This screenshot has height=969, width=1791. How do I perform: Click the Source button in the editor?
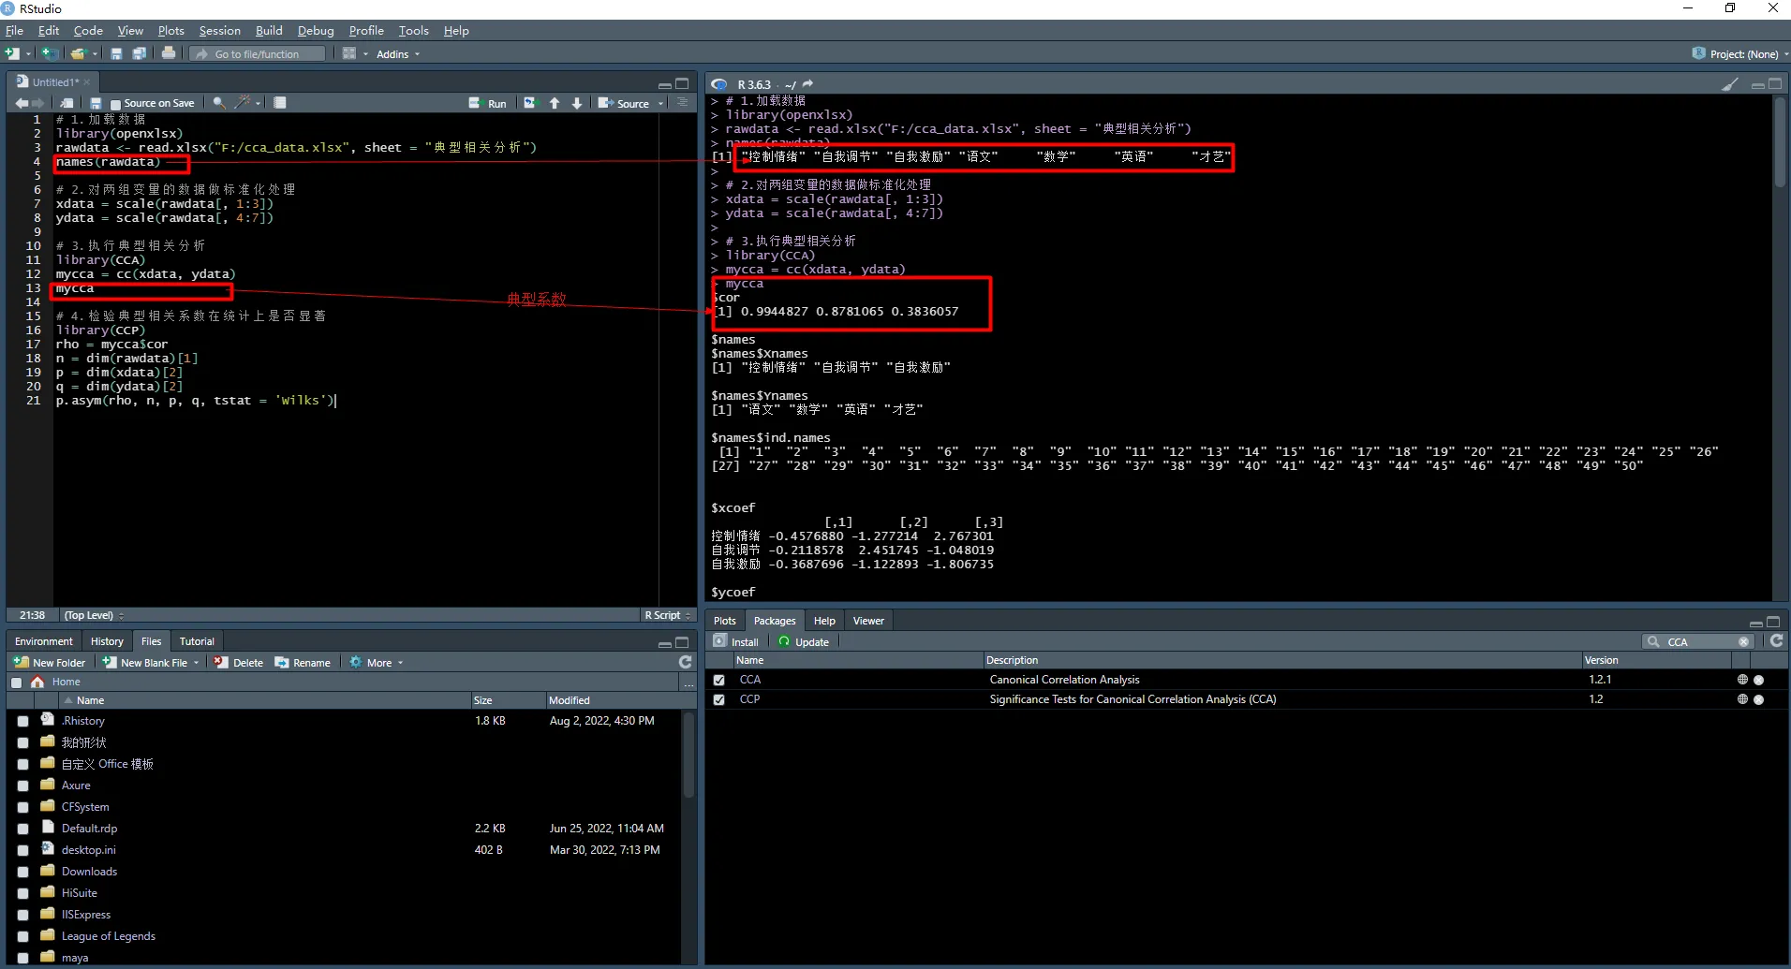(624, 103)
